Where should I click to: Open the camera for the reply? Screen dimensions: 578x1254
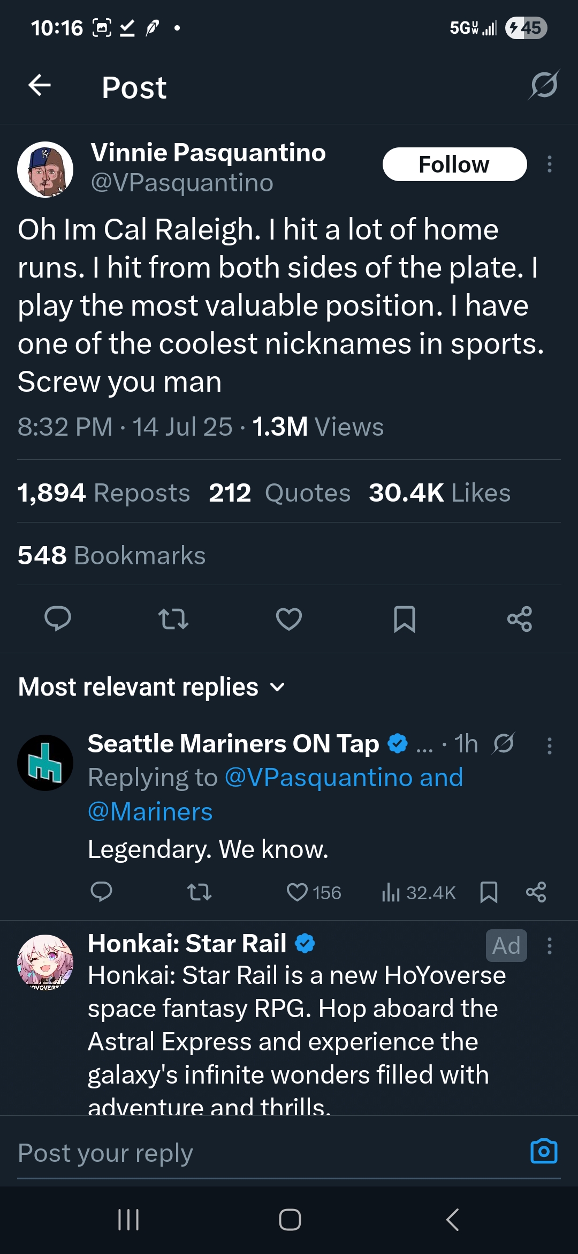click(544, 1151)
